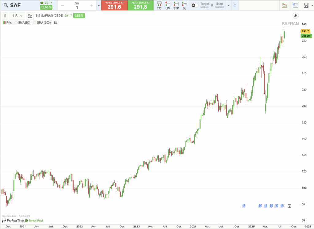Viewport: 314px width, 229px height.
Task: Open the 1S timeframe dropdown
Action: tap(17, 16)
